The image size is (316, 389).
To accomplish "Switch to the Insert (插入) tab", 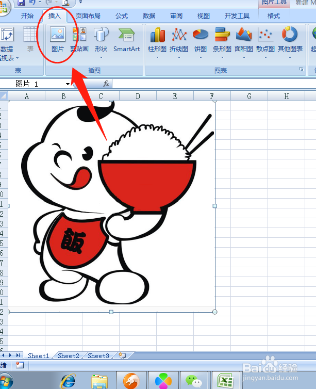I will [55, 16].
